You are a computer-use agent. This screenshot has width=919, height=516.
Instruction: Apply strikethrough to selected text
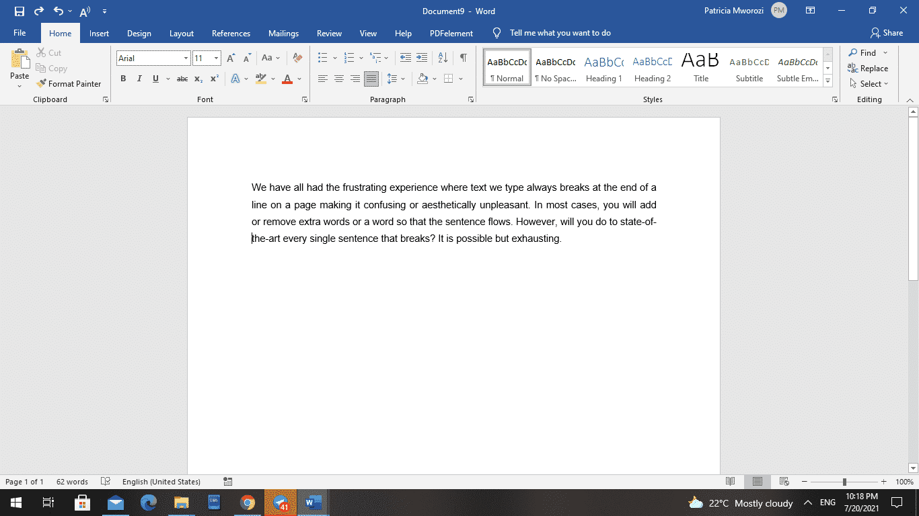pyautogui.click(x=182, y=79)
